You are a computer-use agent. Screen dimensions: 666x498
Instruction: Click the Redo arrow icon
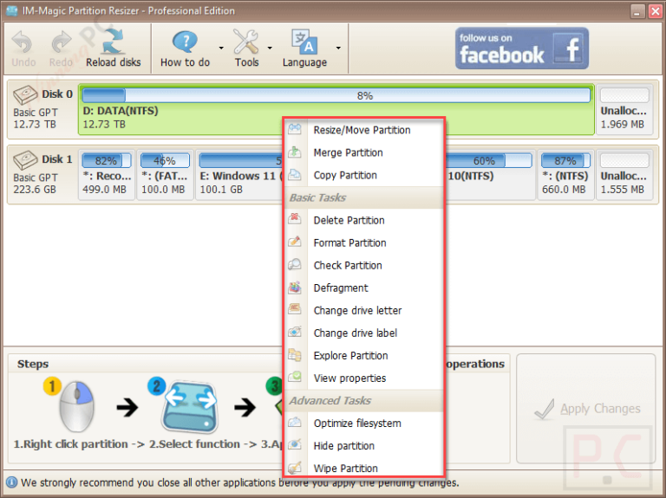(x=62, y=42)
